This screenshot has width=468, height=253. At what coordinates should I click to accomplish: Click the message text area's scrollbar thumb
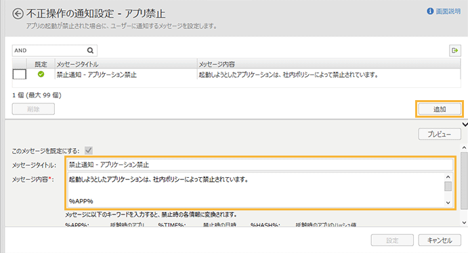[448, 186]
